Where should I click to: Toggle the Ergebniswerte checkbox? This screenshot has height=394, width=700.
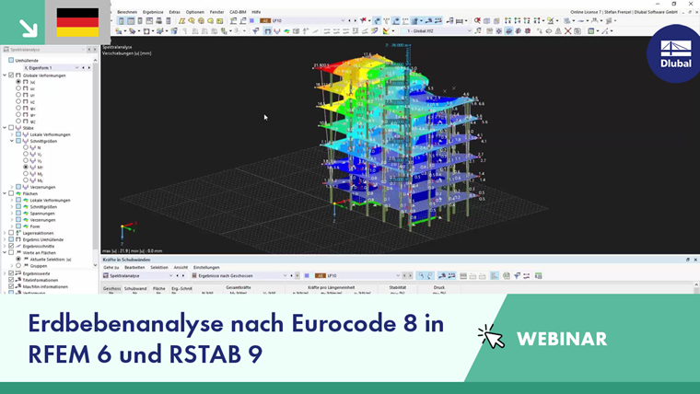11,273
